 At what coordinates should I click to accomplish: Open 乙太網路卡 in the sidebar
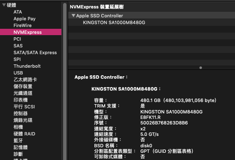click(25, 80)
